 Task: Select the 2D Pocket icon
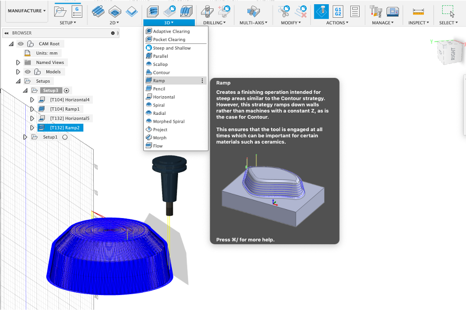[115, 12]
